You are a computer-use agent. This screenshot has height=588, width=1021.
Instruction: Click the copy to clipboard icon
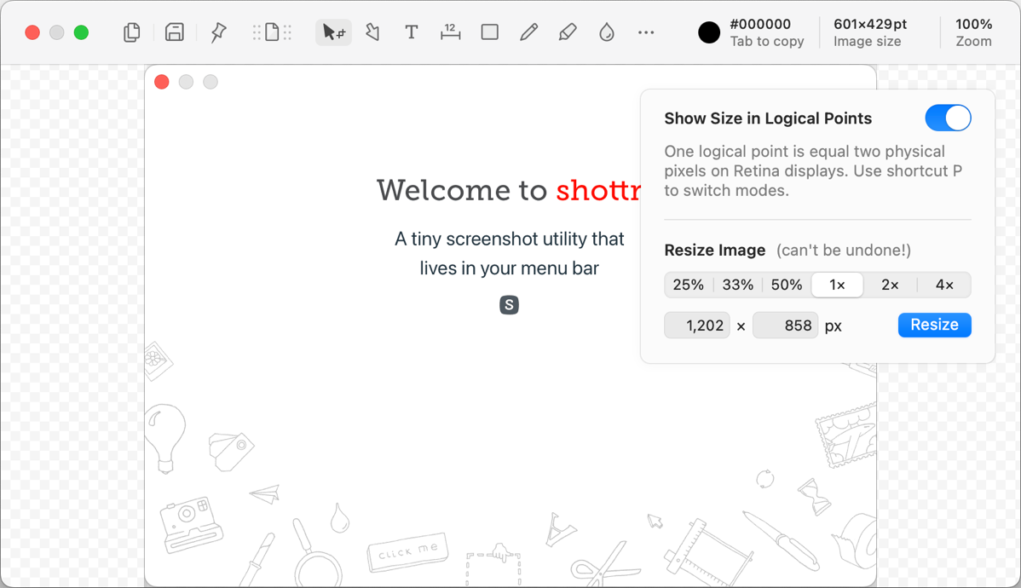coord(132,32)
